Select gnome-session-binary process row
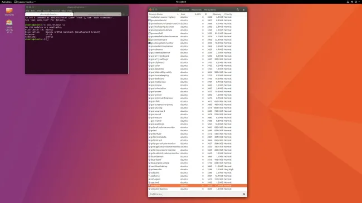Viewport: 362px width, 203px height. [x=198, y=30]
